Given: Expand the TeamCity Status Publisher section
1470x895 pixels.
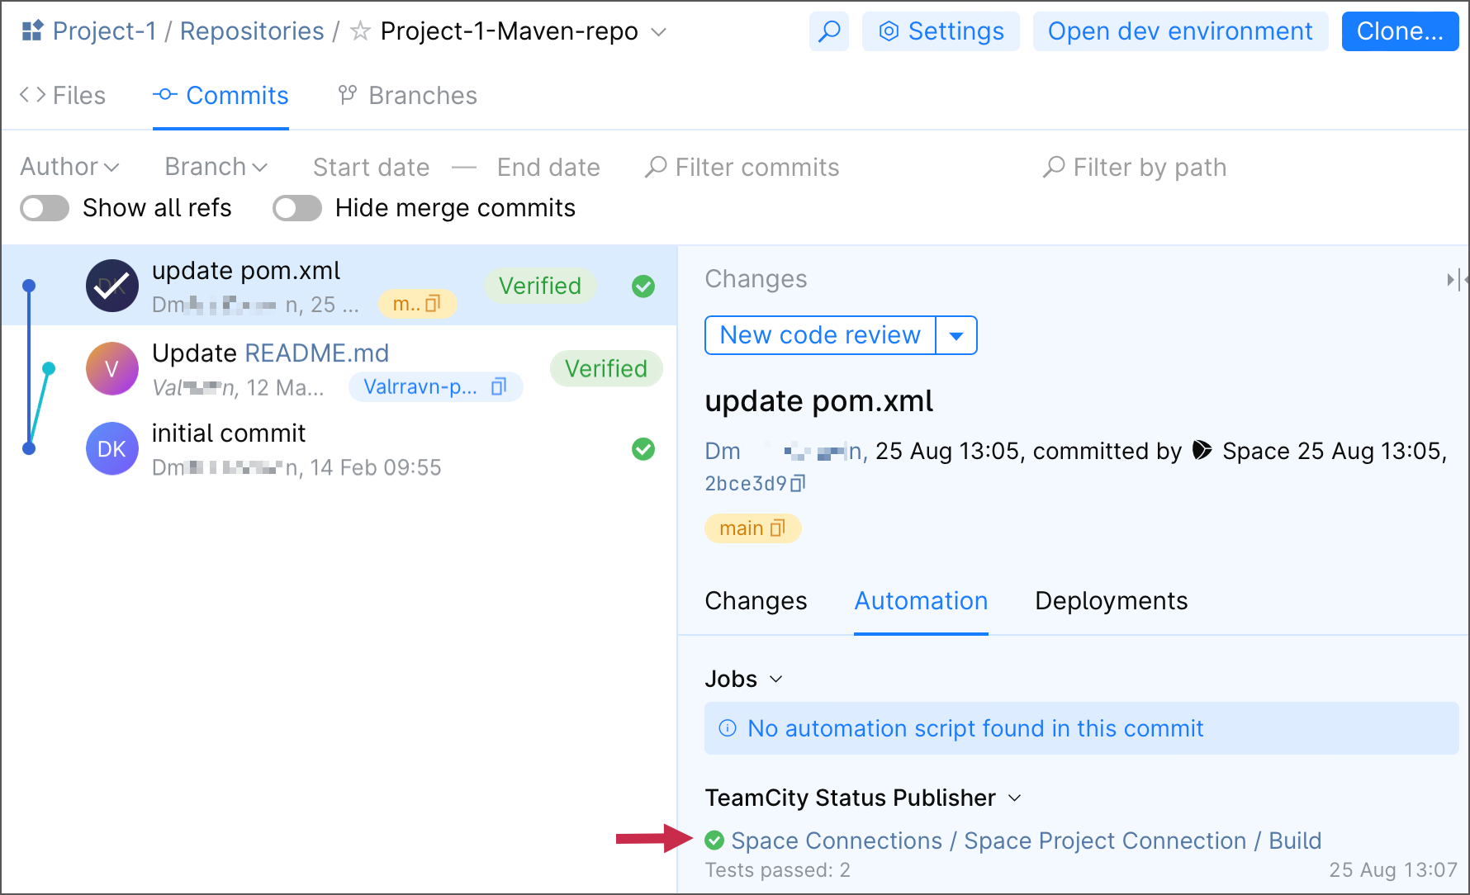Looking at the screenshot, I should coord(1015,798).
